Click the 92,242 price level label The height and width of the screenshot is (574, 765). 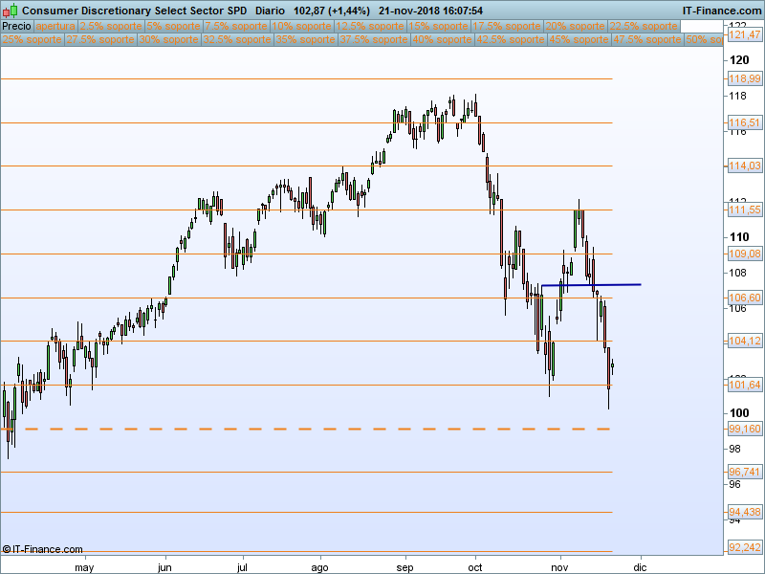[744, 547]
